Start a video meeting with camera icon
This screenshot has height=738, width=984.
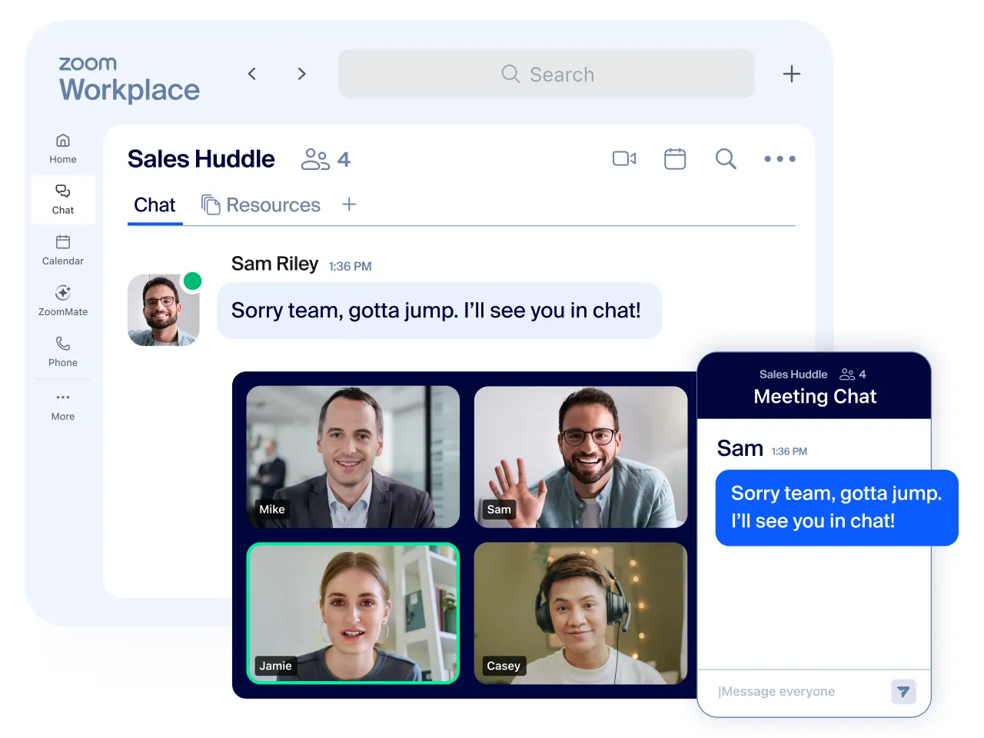click(x=624, y=158)
